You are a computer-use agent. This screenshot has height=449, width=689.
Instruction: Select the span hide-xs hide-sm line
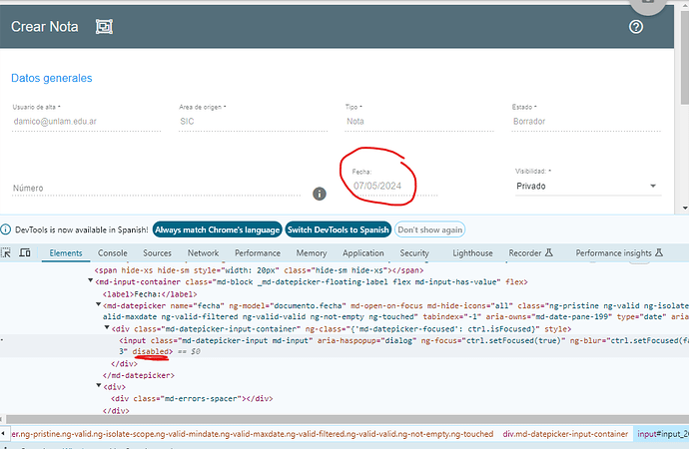pos(259,270)
